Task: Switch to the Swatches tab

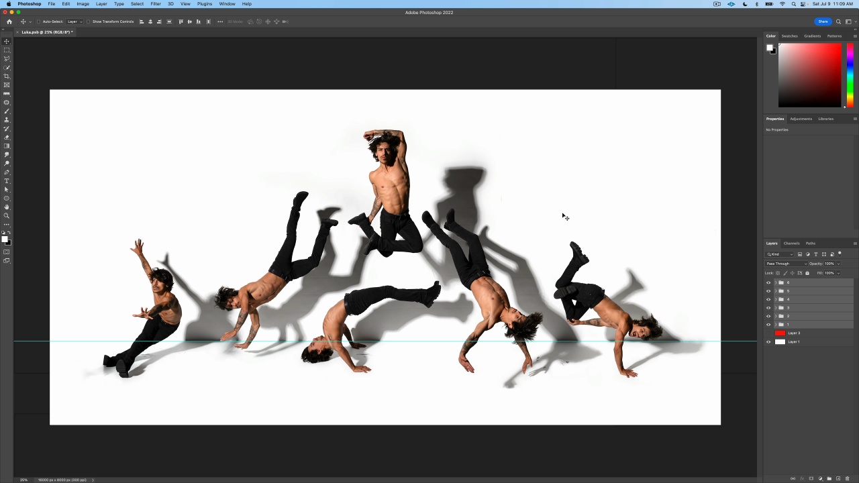Action: point(790,36)
